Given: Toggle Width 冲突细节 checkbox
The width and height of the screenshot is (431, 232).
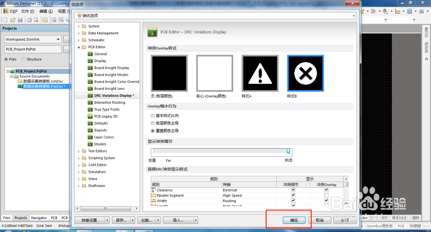Looking at the screenshot, I should [293, 201].
